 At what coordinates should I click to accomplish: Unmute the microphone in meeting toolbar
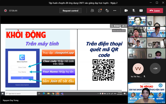click(x=134, y=10)
